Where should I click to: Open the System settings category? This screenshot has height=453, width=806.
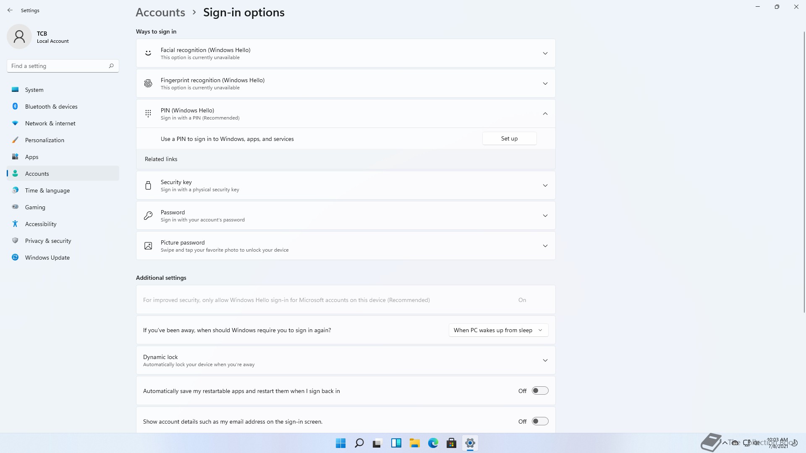point(63,90)
